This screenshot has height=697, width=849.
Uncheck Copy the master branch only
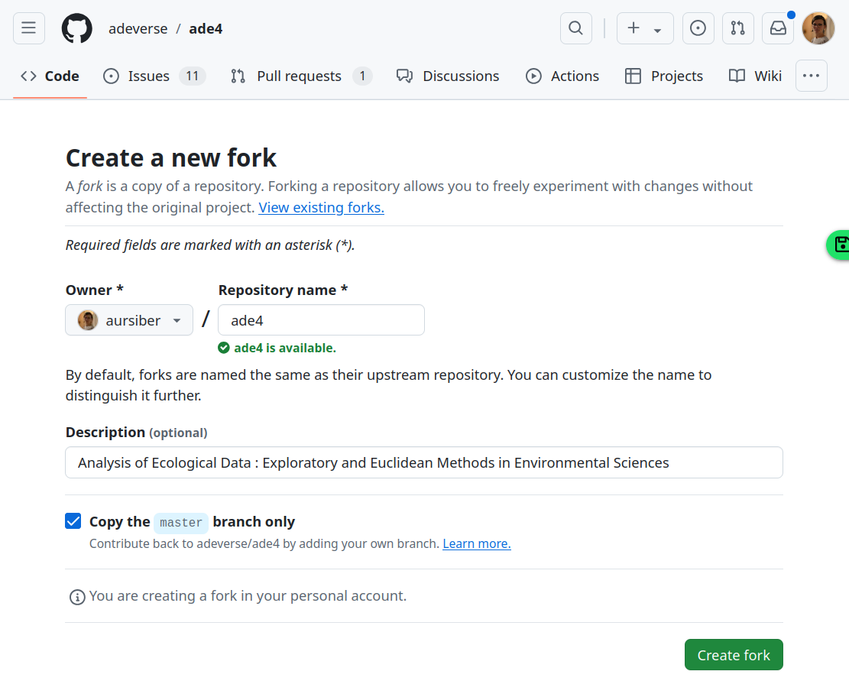(x=73, y=521)
